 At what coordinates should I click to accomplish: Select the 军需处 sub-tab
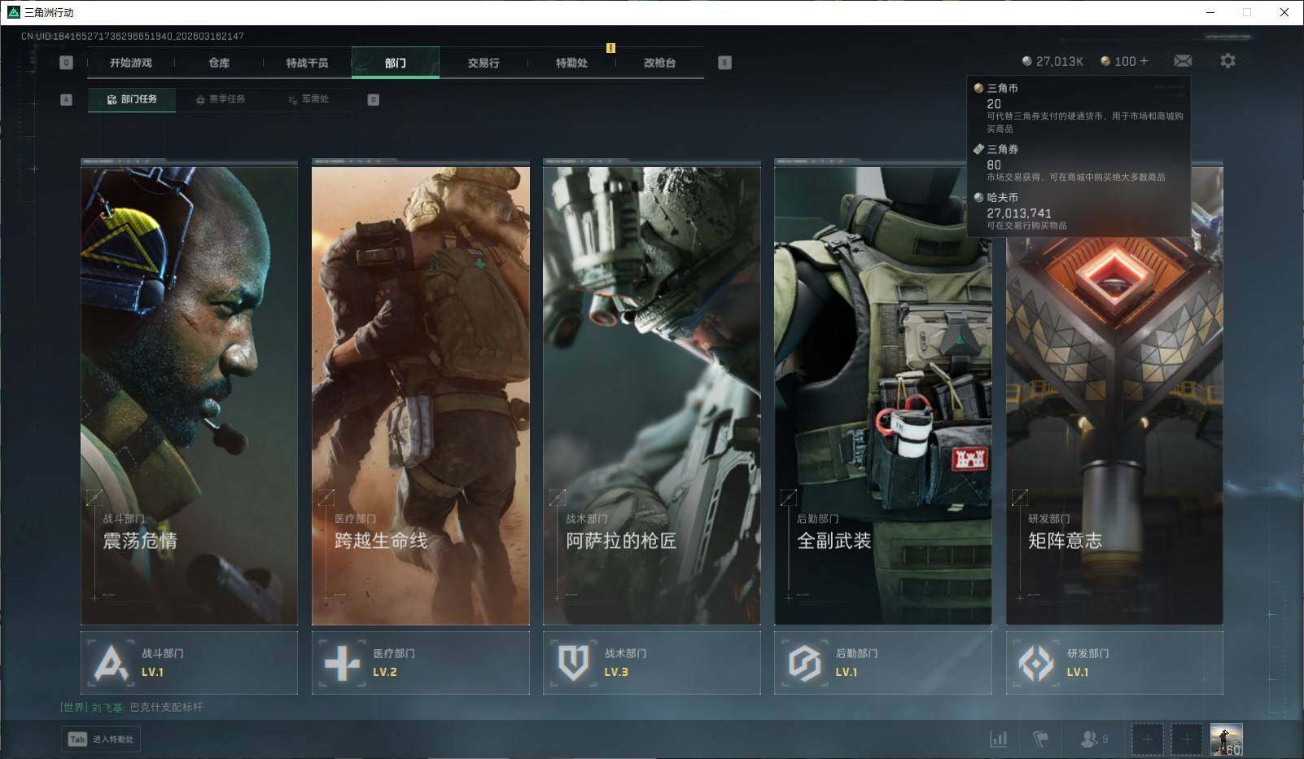click(x=308, y=99)
